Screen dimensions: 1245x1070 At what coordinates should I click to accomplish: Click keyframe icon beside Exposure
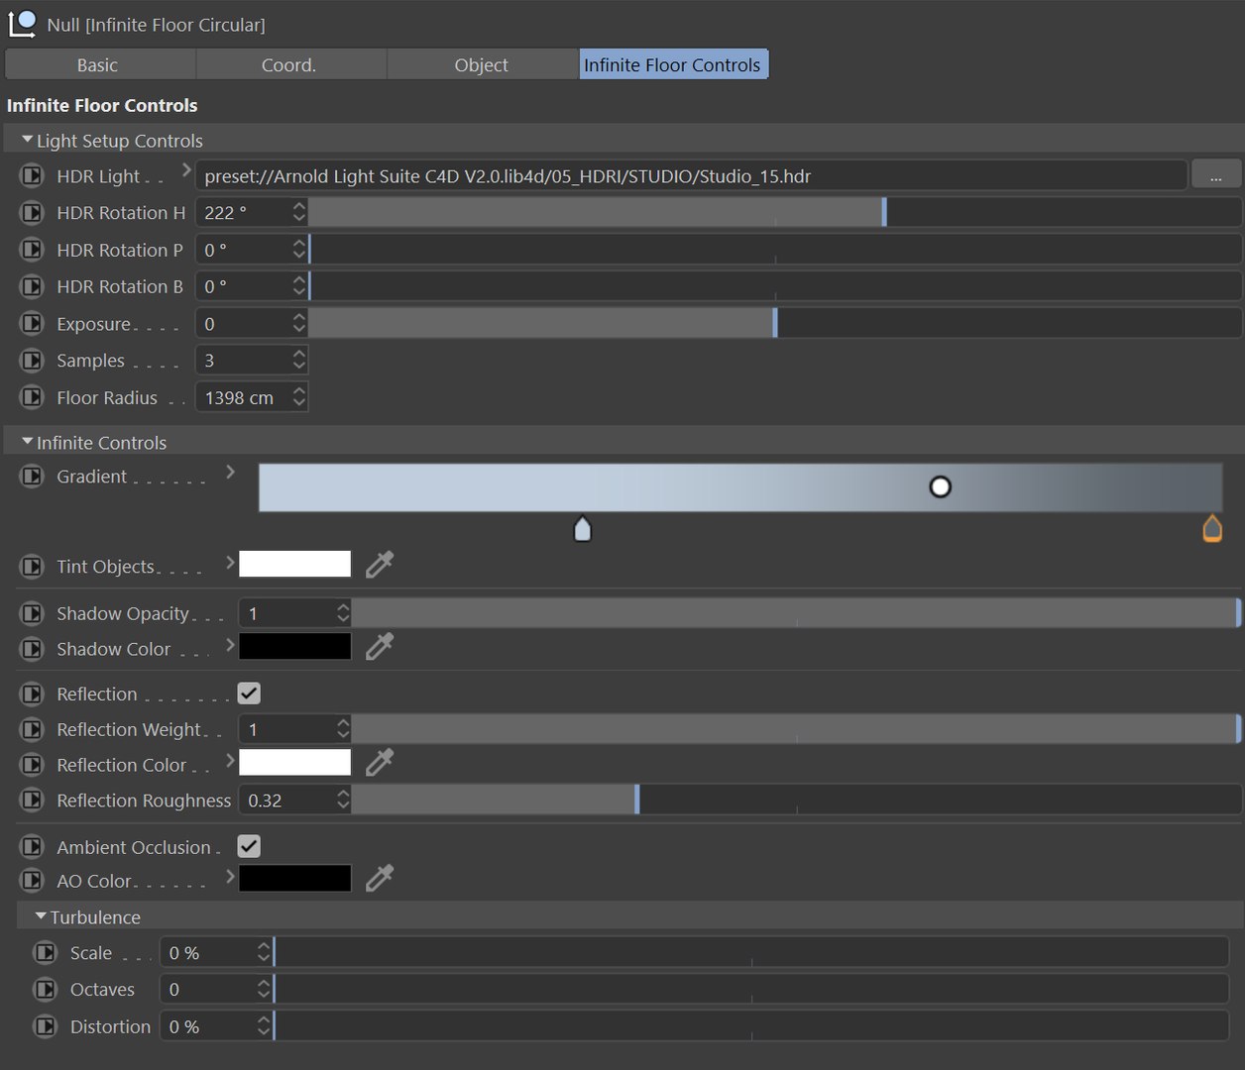point(32,324)
